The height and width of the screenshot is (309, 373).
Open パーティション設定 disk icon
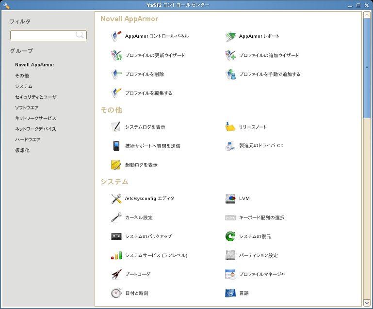pyautogui.click(x=230, y=255)
